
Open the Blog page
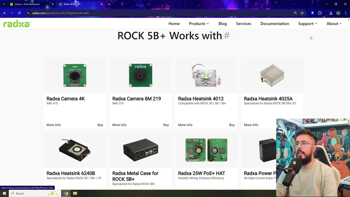coord(223,24)
